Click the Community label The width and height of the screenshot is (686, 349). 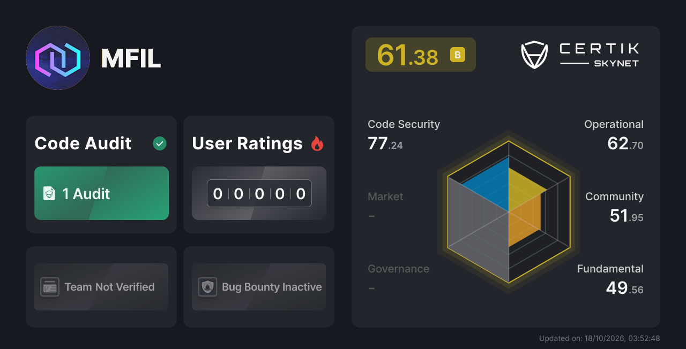pyautogui.click(x=614, y=196)
